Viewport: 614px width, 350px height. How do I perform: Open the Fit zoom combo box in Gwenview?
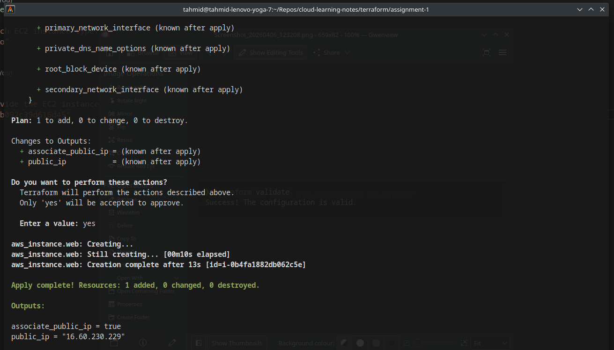tap(490, 343)
